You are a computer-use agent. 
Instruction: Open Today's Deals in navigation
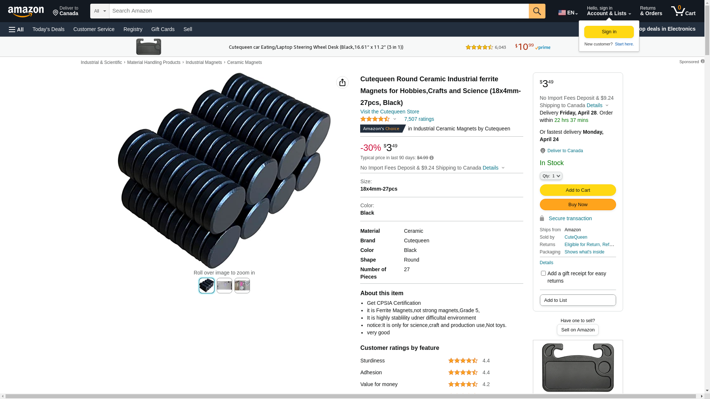48,29
